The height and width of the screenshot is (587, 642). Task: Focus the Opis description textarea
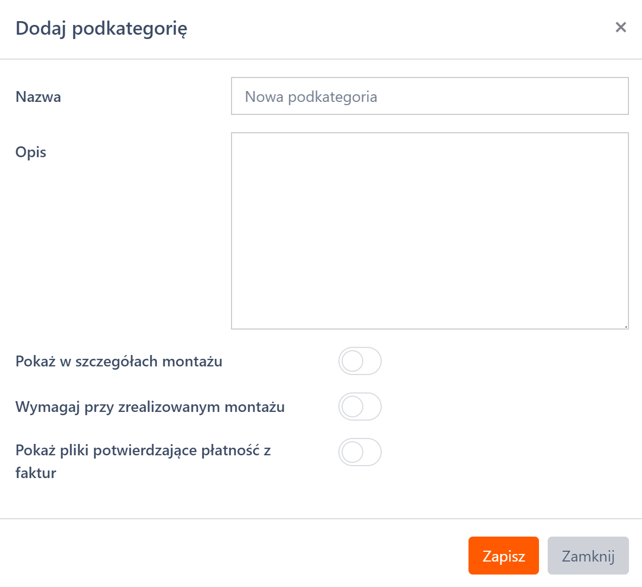(429, 230)
